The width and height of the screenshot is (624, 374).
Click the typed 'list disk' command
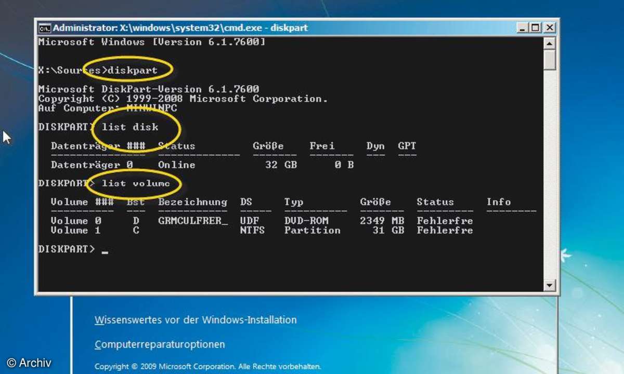point(130,127)
